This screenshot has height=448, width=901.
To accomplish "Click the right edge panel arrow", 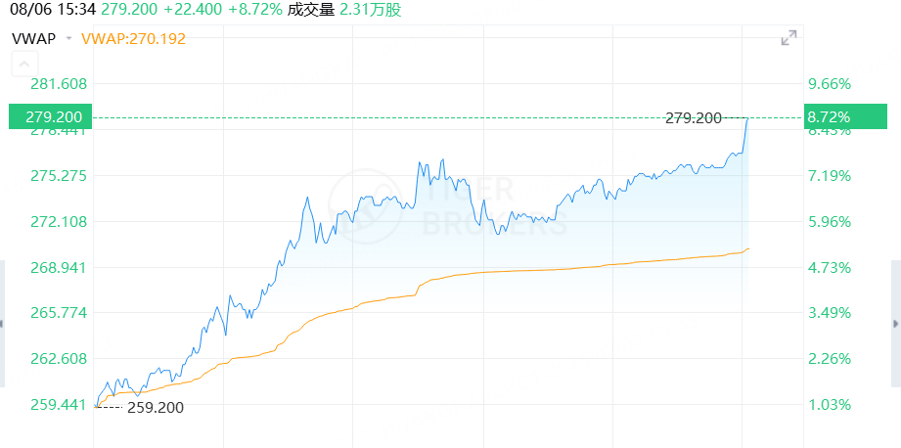I will pos(896,324).
